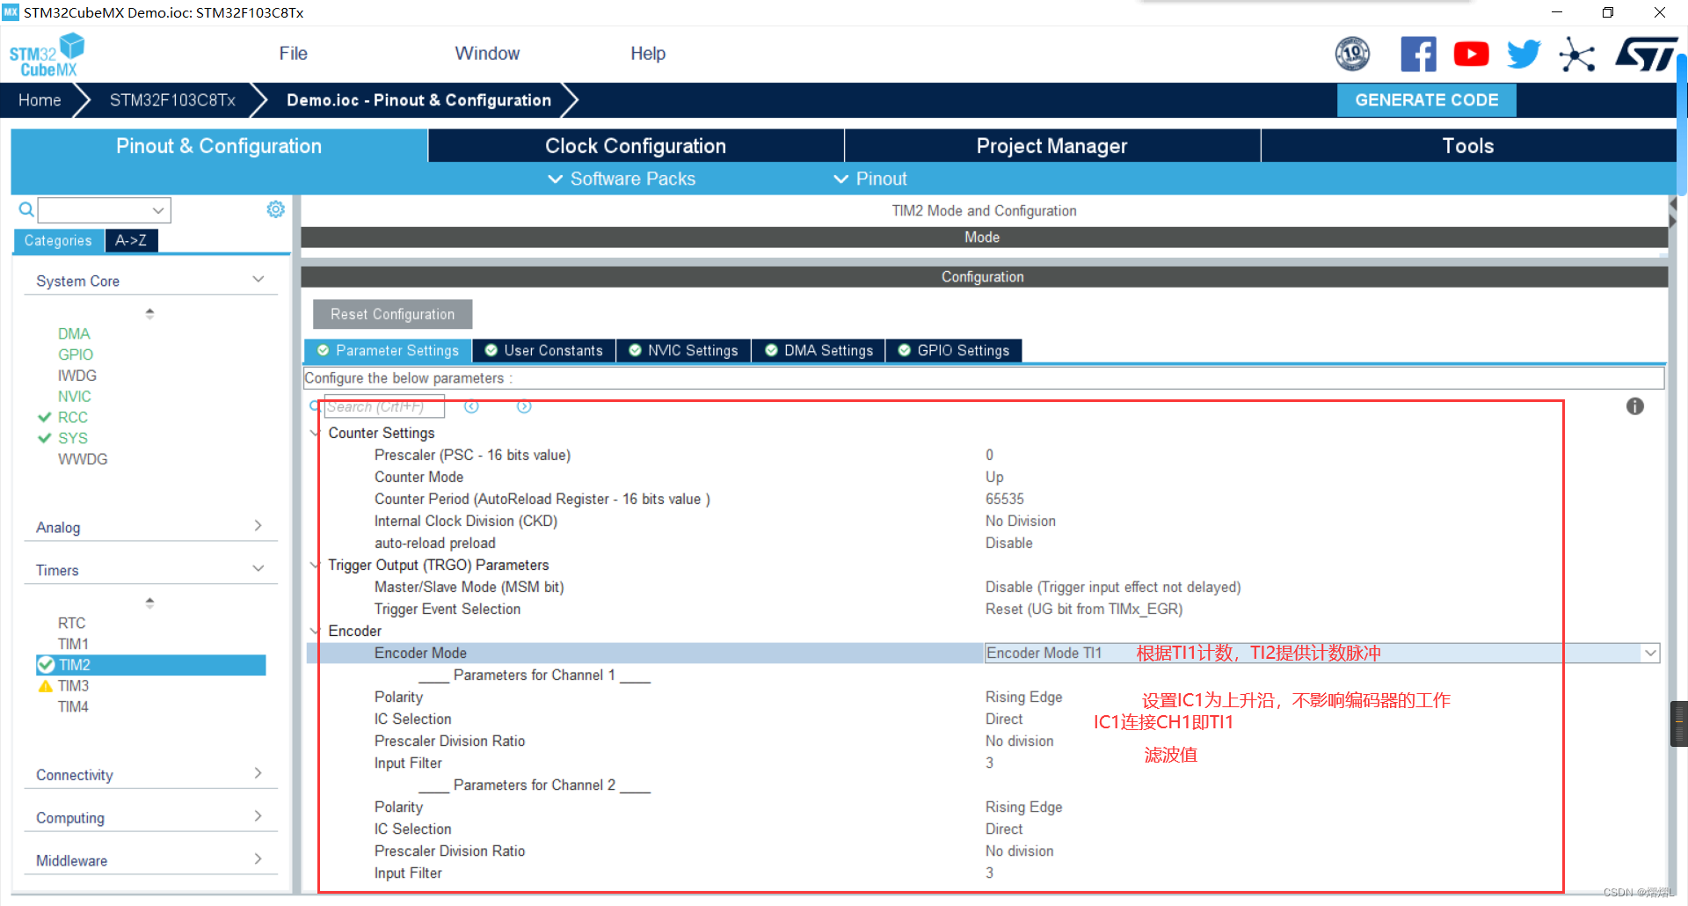
Task: Switch to A->Z listing tab
Action: [x=131, y=240]
